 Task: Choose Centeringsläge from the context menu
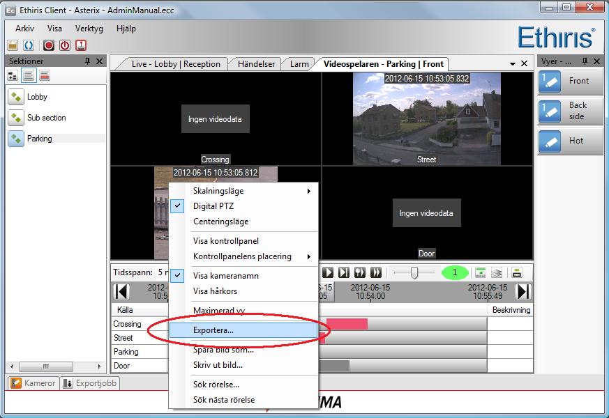tap(243, 222)
